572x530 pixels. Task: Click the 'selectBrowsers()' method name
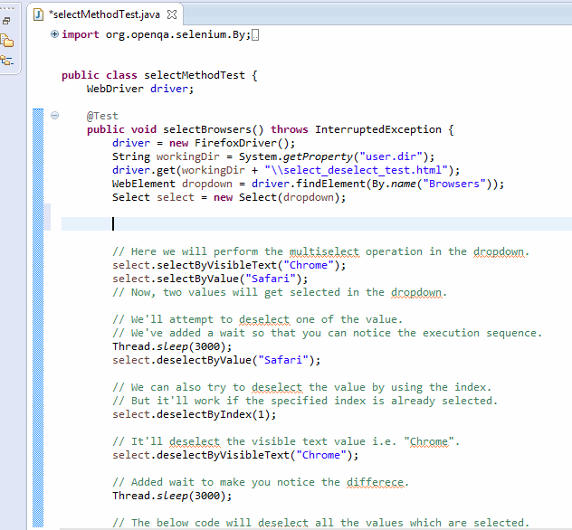coord(214,129)
